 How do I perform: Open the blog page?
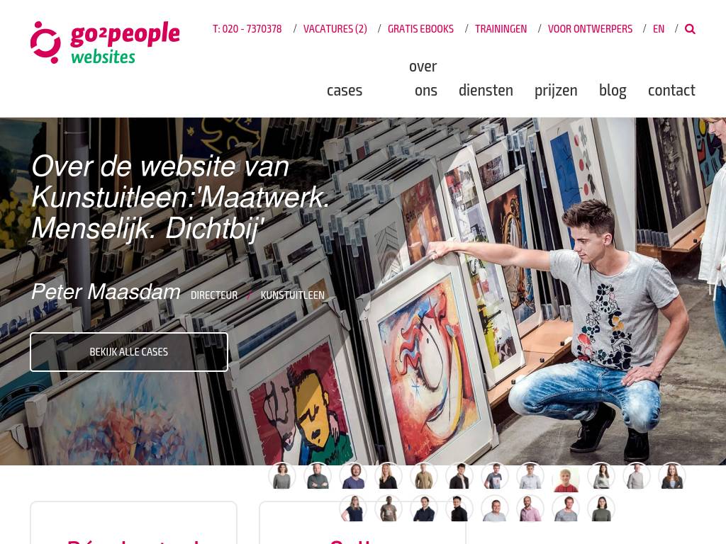tap(613, 90)
